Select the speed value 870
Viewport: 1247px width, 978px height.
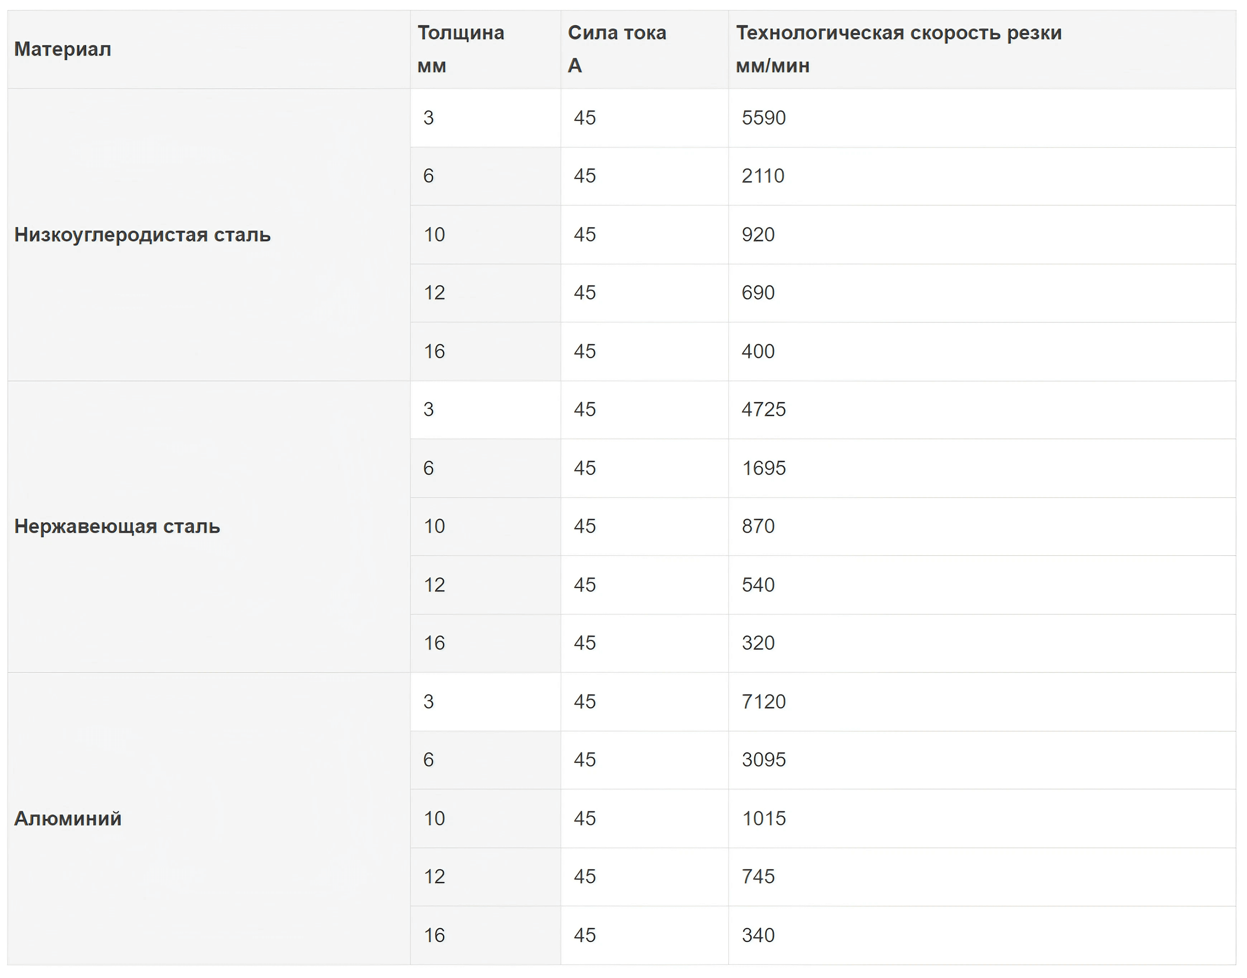[758, 526]
